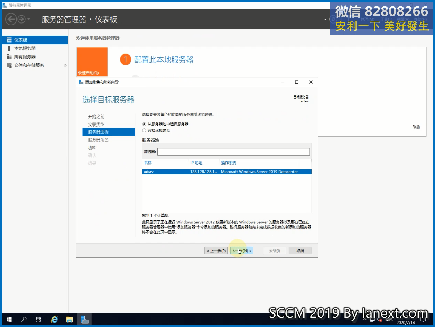
Task: Minimize the 添加角色和功能向导 window
Action: 283,82
